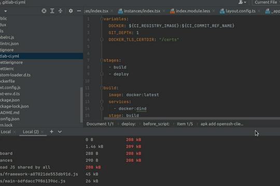Open project view settings gear
Viewport: 280px width, 186px height.
[x=71, y=11]
